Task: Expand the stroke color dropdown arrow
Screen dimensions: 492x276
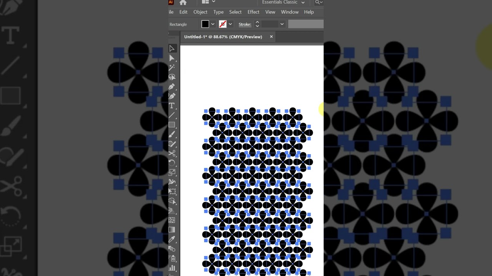Action: [x=230, y=24]
